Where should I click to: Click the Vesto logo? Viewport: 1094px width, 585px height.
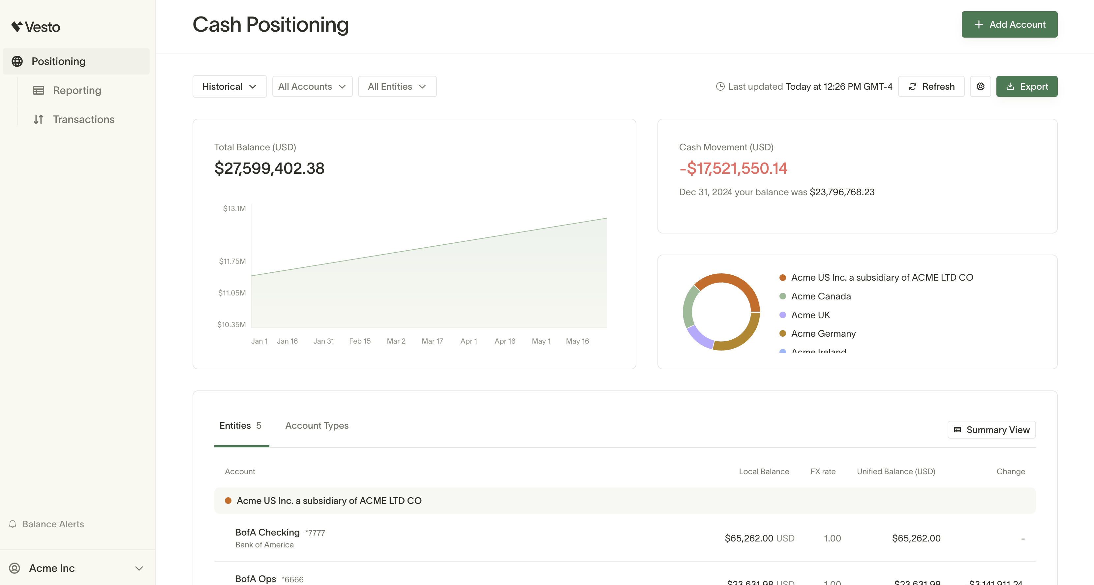(x=36, y=27)
